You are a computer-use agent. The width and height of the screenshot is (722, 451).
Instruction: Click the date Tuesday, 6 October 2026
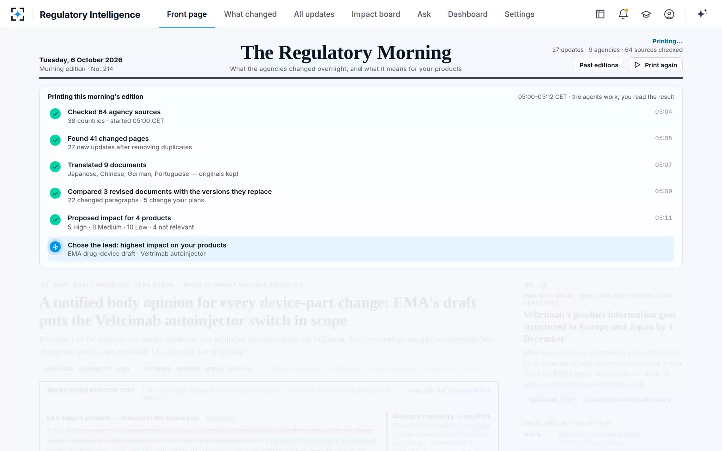[x=81, y=60]
